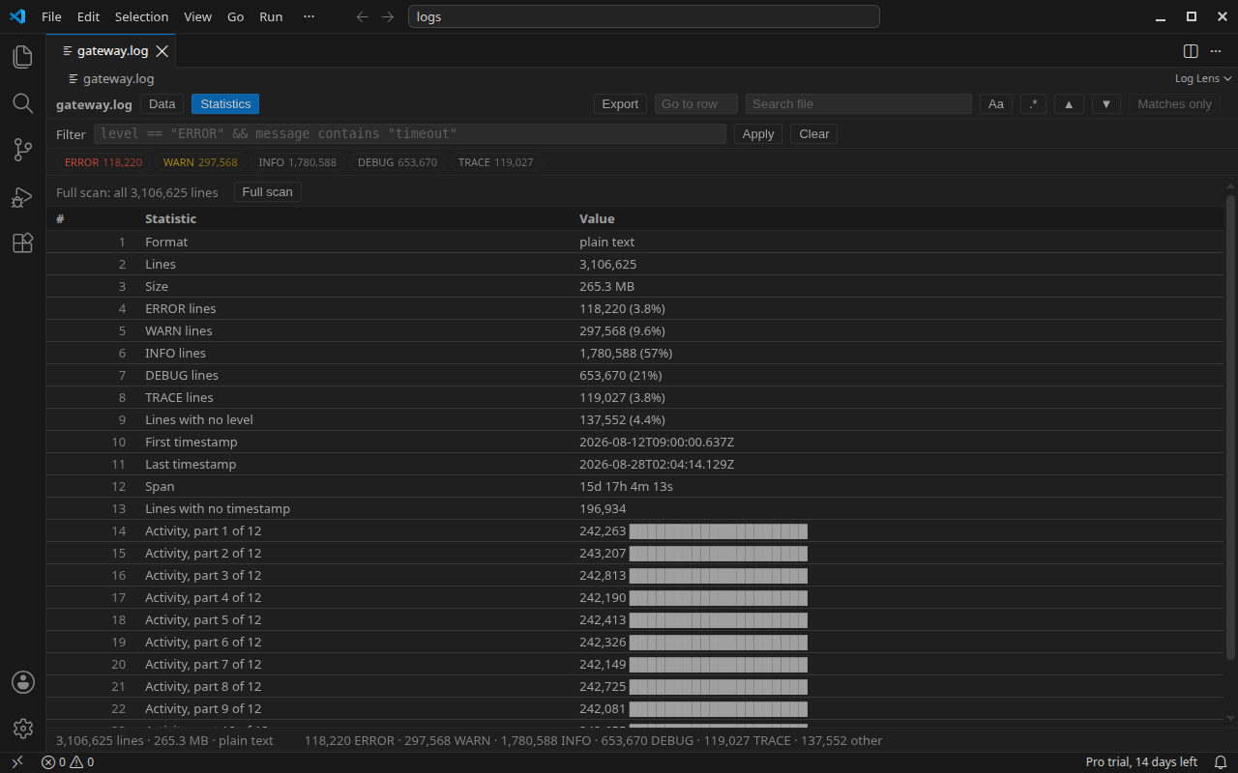Click Pro trial, 14 days left
The width and height of the screenshot is (1238, 773).
(x=1141, y=761)
